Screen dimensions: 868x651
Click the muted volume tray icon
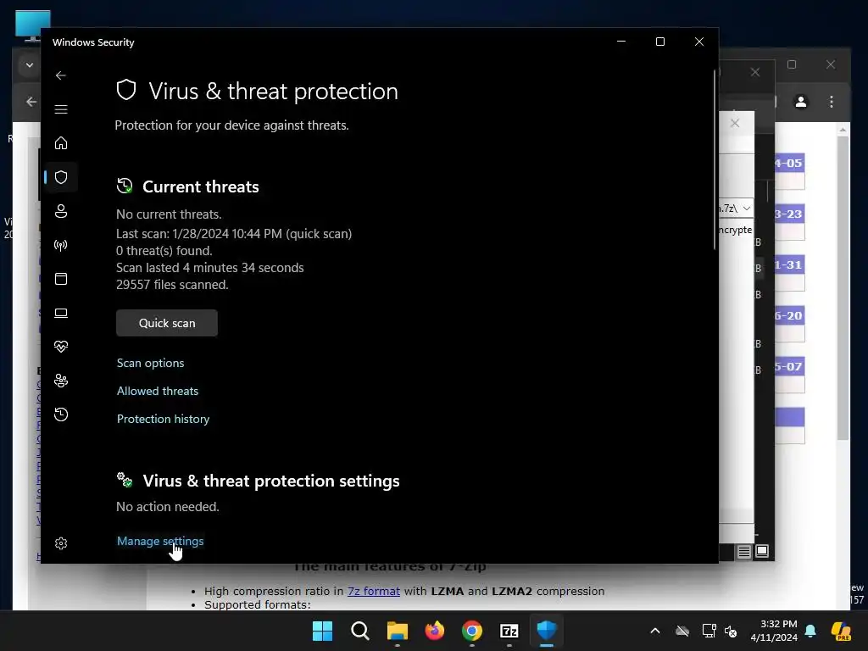coord(731,631)
